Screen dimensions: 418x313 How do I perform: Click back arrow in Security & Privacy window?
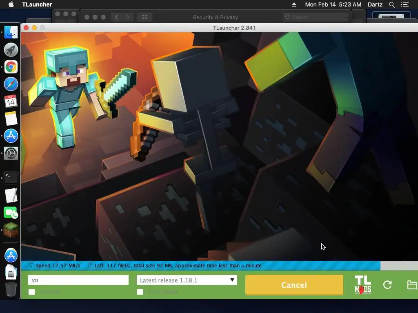point(116,17)
